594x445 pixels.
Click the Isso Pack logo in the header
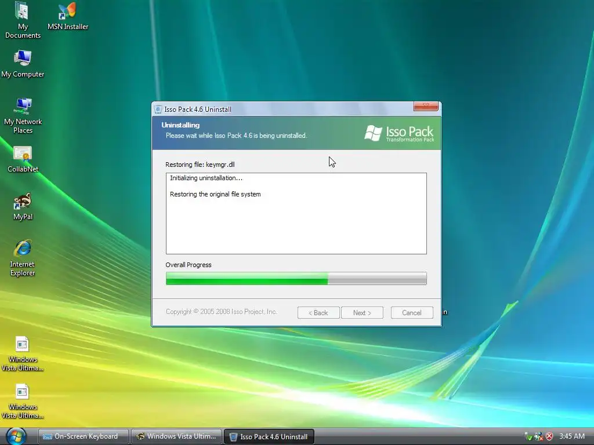click(399, 133)
